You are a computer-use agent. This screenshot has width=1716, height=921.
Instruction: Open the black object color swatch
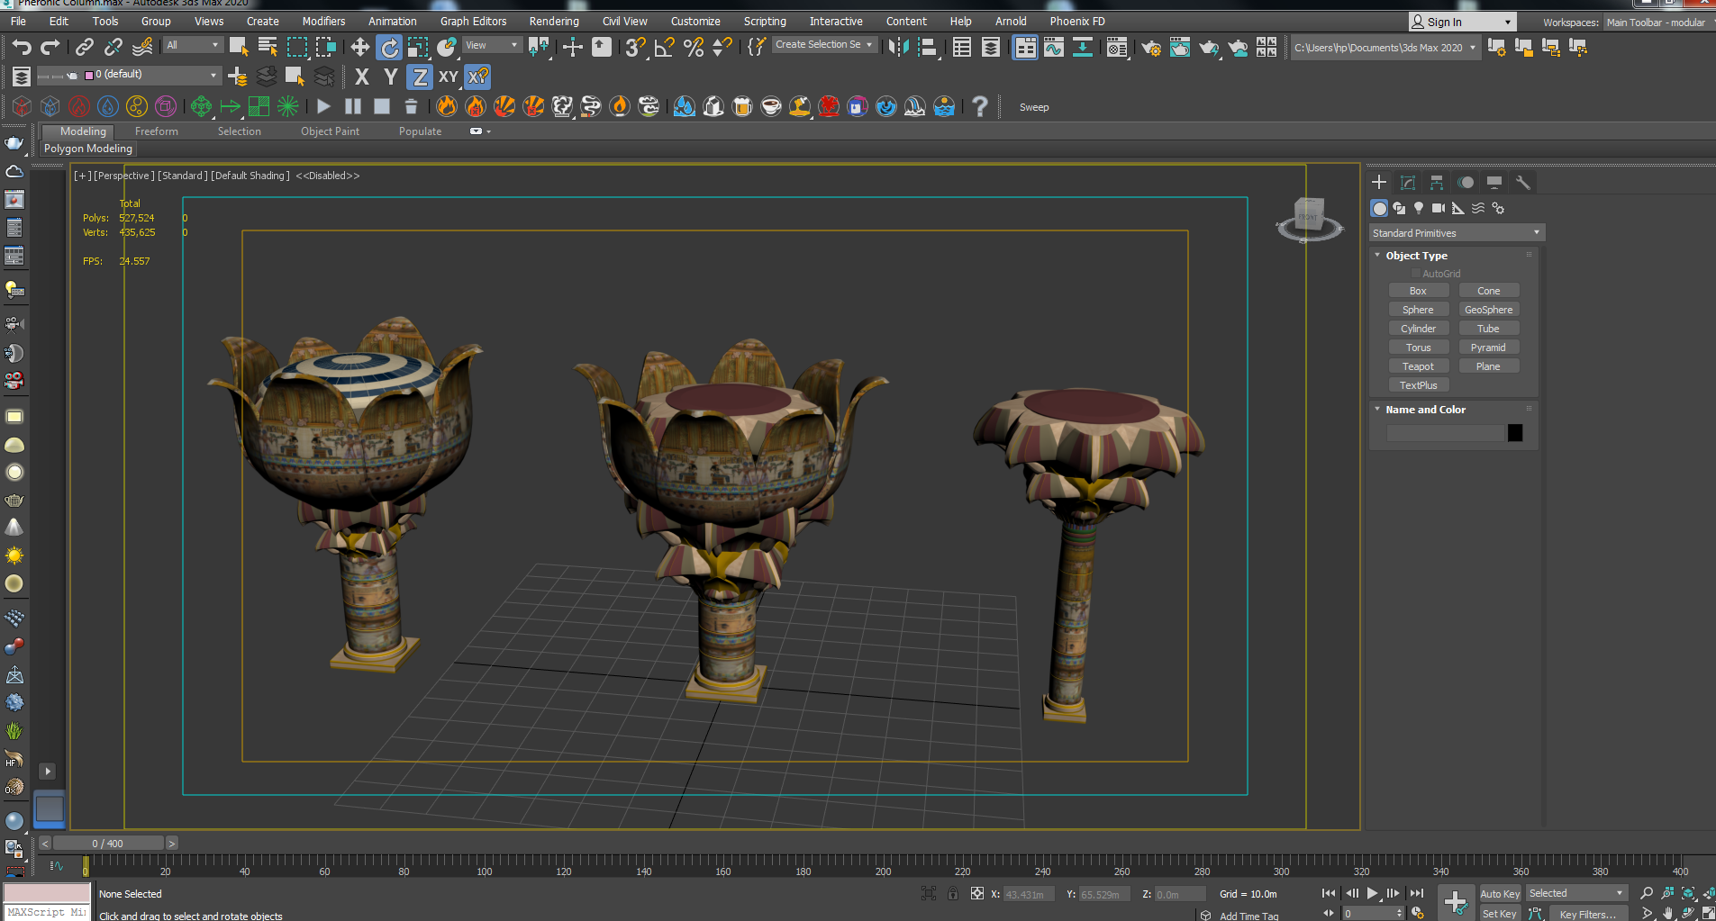(x=1515, y=433)
